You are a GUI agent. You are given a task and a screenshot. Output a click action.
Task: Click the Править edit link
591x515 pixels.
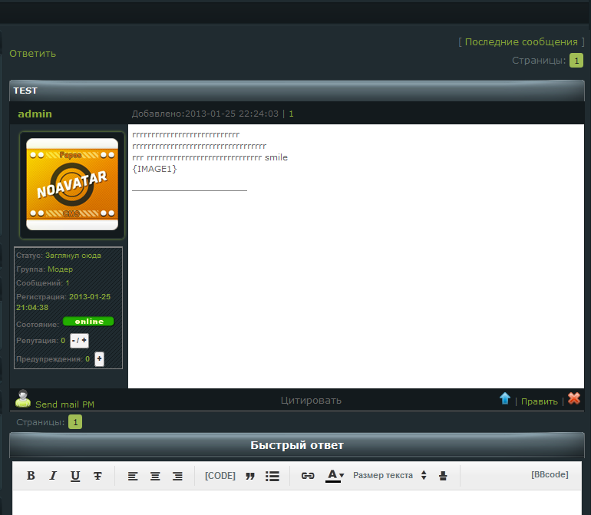click(x=540, y=401)
